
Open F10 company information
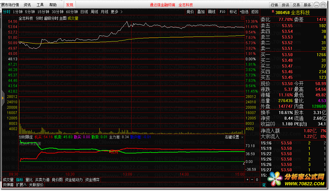tap(222, 12)
